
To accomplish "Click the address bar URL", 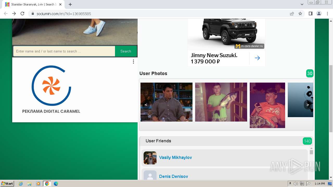I will 64,14.
